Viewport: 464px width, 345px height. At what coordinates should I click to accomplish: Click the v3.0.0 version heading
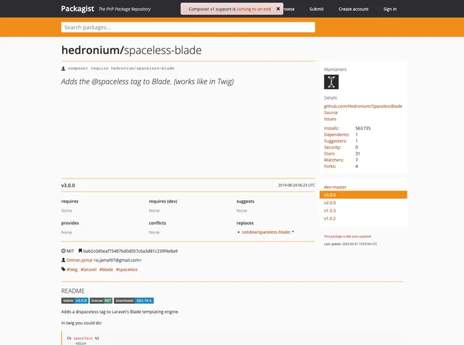click(68, 185)
